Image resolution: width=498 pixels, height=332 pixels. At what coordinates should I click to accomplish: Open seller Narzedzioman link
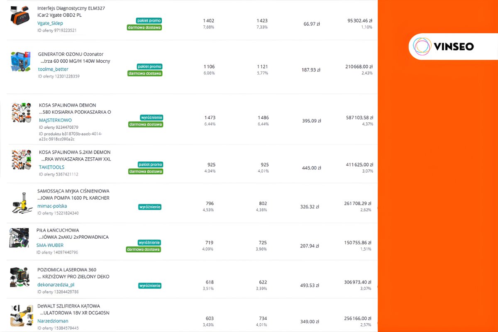point(53,321)
